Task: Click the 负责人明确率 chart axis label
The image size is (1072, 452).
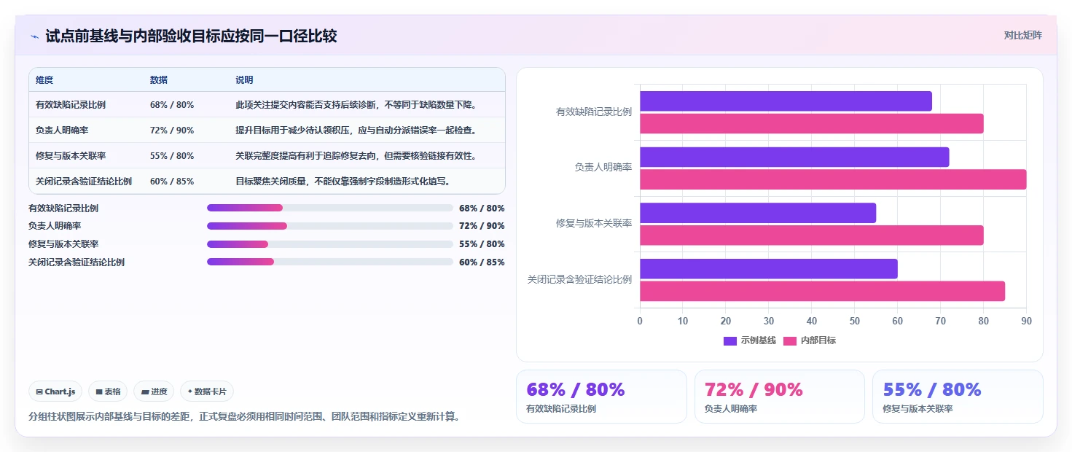Action: [603, 168]
